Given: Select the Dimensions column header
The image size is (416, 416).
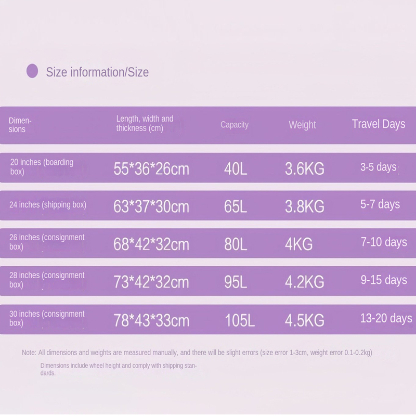Looking at the screenshot, I should tap(20, 125).
